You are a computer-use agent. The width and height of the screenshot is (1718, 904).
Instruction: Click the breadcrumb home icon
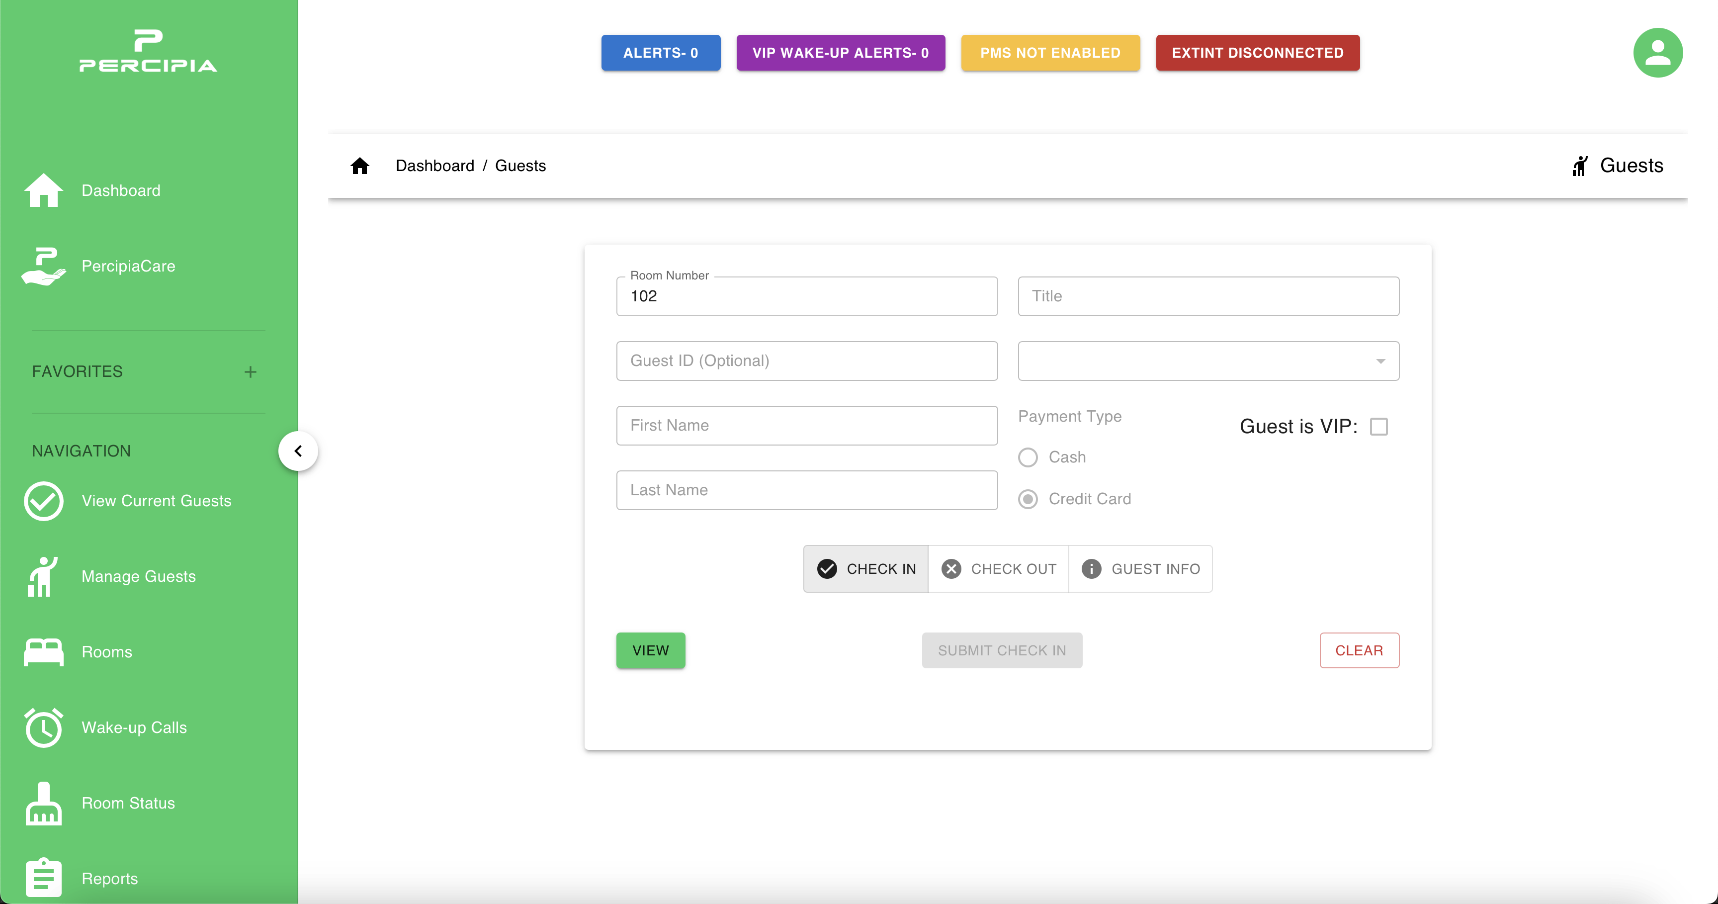click(359, 166)
